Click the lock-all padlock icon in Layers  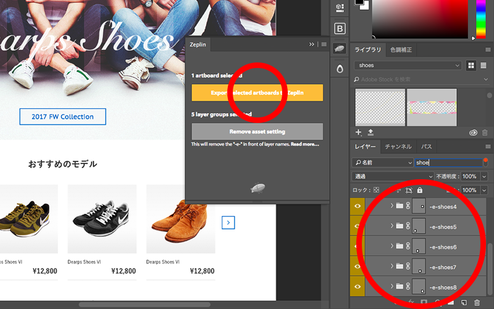coord(420,190)
